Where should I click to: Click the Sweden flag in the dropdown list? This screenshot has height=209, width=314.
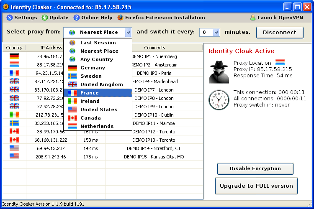click(72, 76)
